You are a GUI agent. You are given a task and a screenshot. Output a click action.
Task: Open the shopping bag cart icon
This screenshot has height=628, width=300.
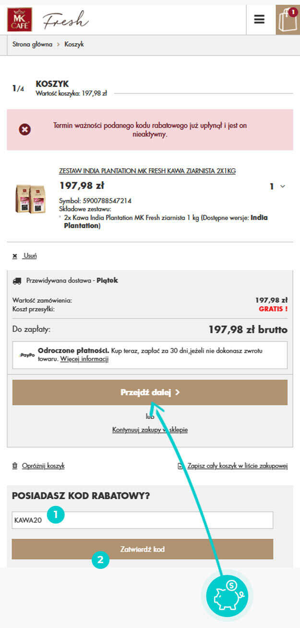[288, 20]
